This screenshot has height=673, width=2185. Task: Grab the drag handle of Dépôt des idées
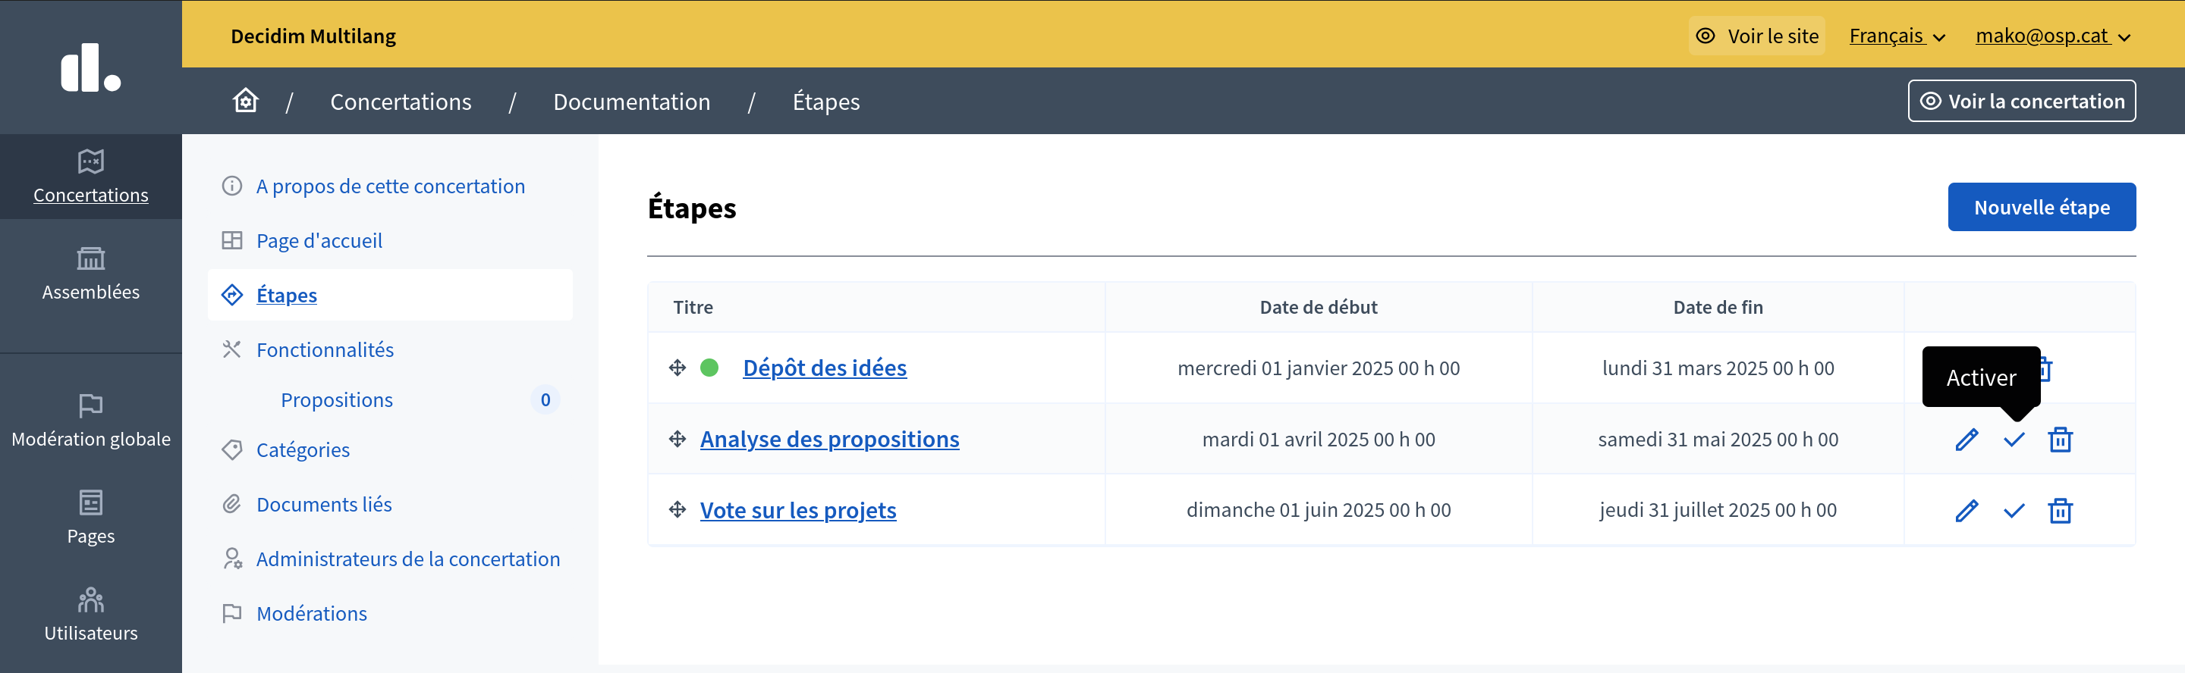677,368
